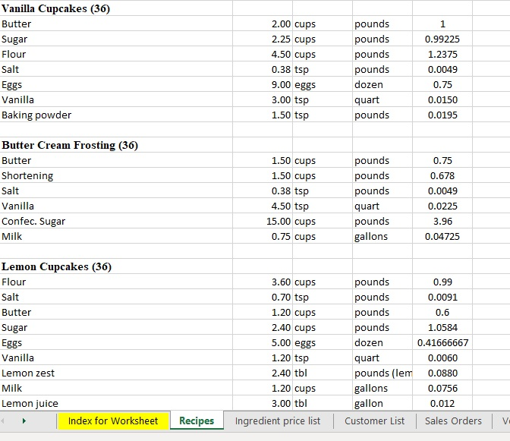Click the 2.25 sugar quantity cell
510x441 pixels.
(x=263, y=39)
